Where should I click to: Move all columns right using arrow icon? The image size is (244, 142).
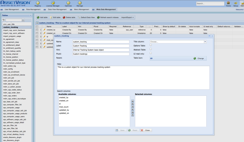pos(133,104)
